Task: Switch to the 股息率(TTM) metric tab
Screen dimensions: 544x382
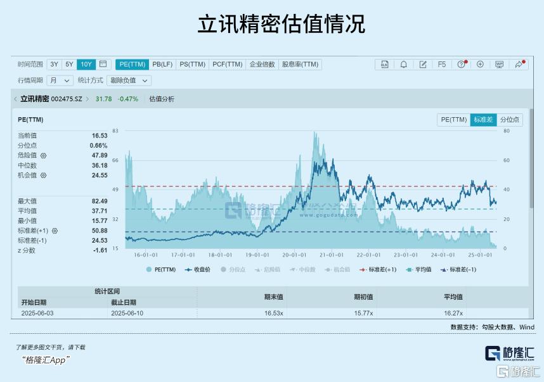Action: [x=300, y=65]
